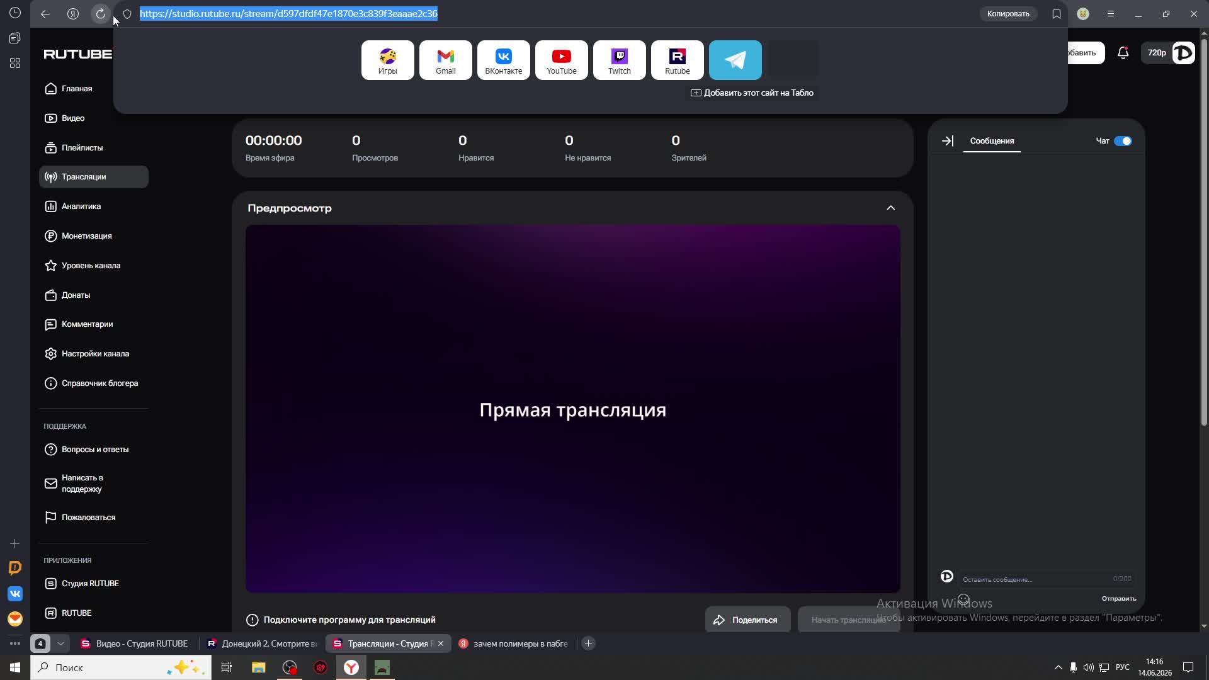Open File Explorer from taskbar
Viewport: 1209px width, 680px height.
(x=259, y=667)
